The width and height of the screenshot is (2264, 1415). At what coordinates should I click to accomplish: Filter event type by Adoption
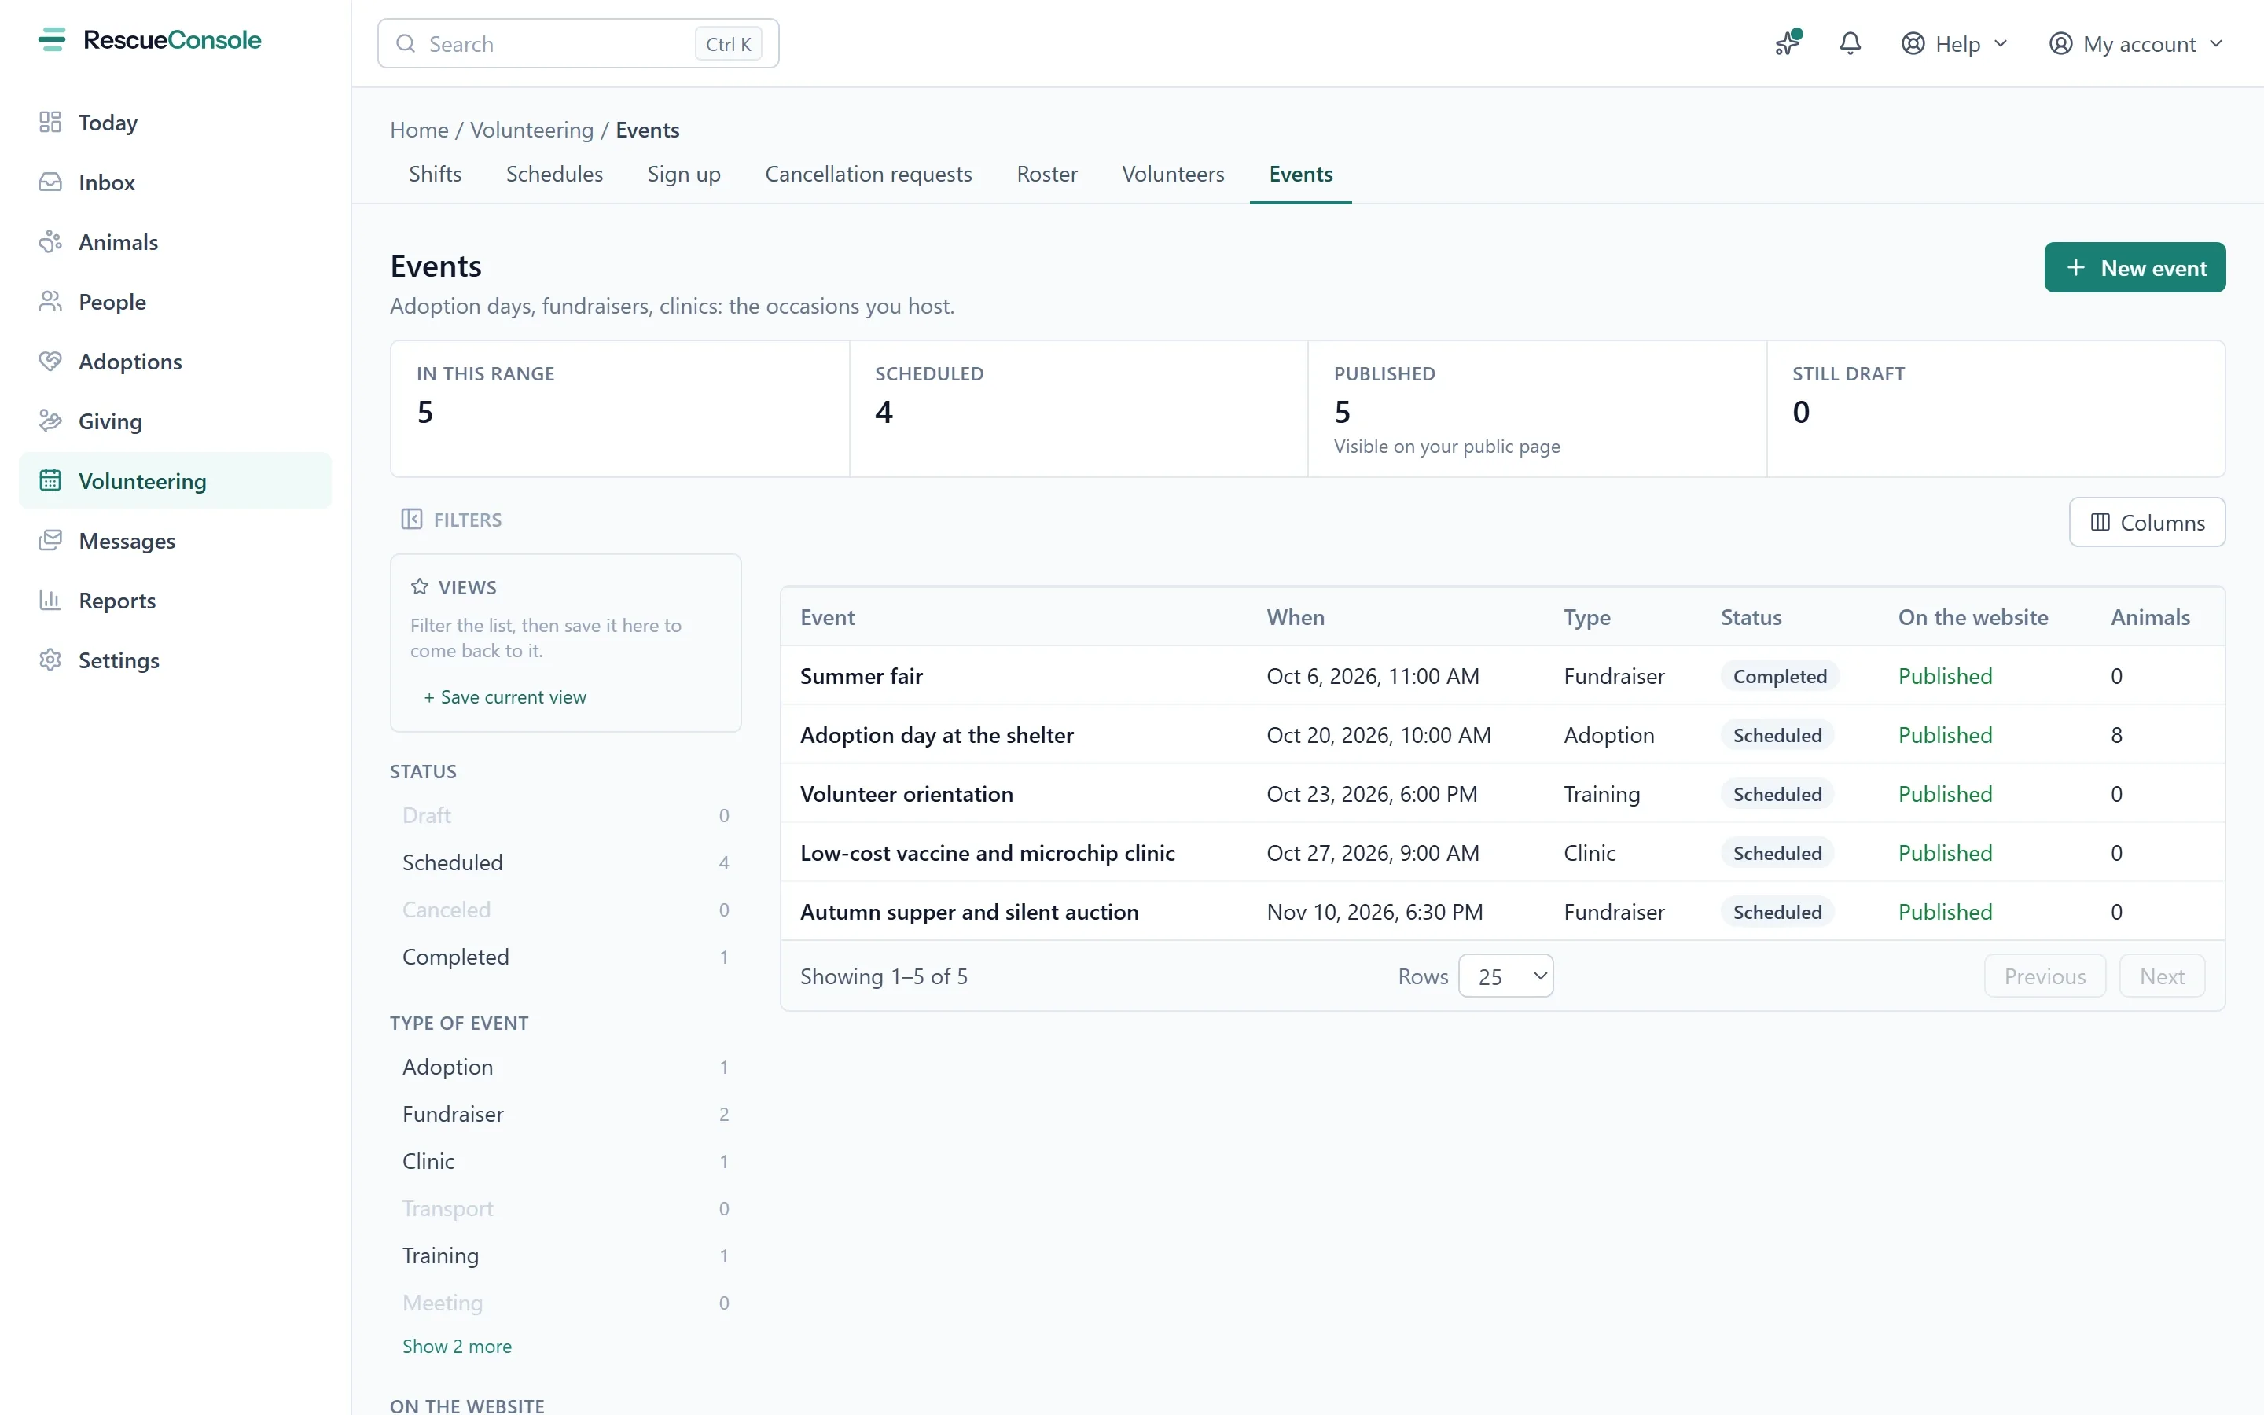coord(565,1067)
